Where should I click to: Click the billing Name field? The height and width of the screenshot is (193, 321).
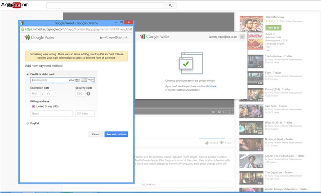click(51, 114)
